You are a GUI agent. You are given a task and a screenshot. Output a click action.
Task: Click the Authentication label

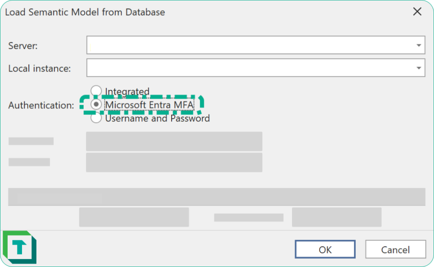click(41, 105)
